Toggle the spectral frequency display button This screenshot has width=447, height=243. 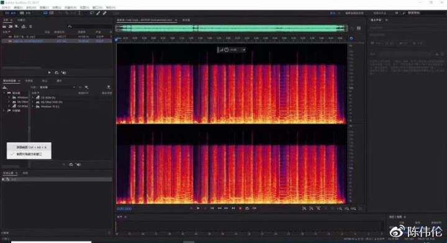[x=45, y=13]
